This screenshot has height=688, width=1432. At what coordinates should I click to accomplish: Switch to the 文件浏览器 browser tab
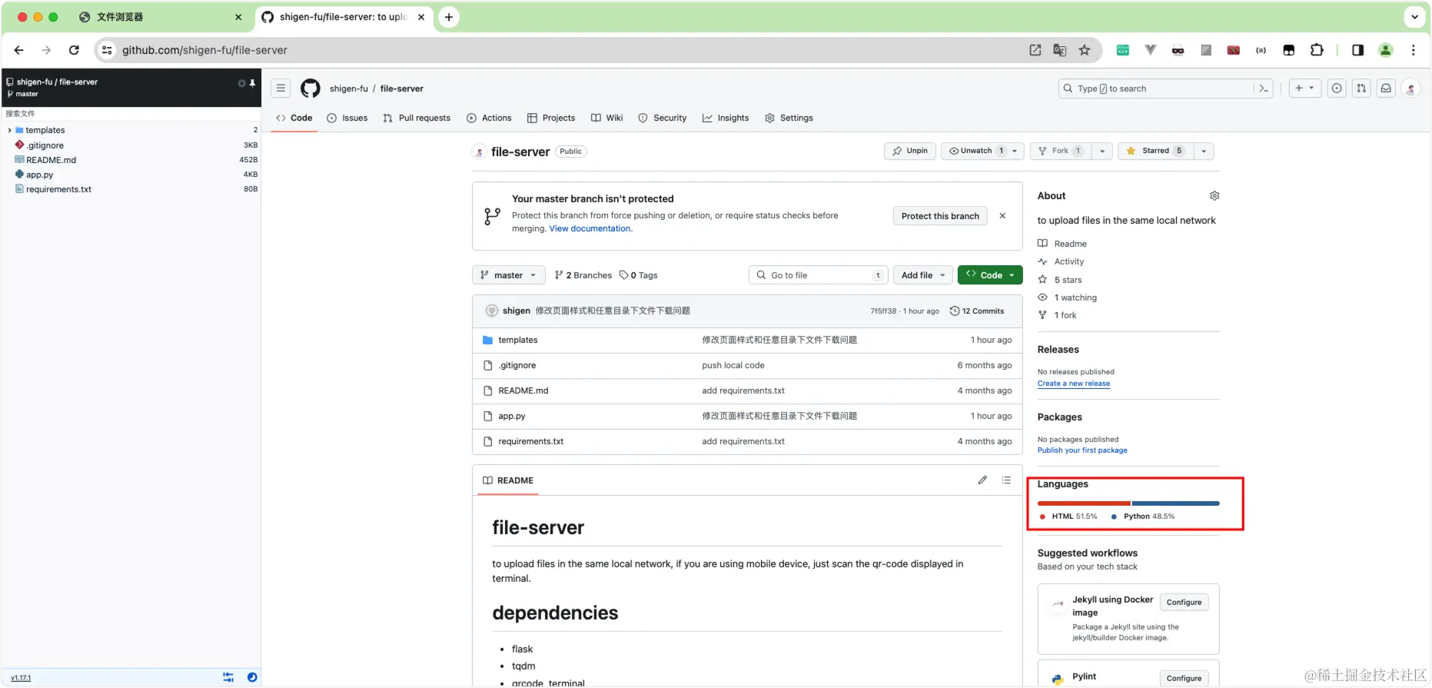pyautogui.click(x=161, y=17)
